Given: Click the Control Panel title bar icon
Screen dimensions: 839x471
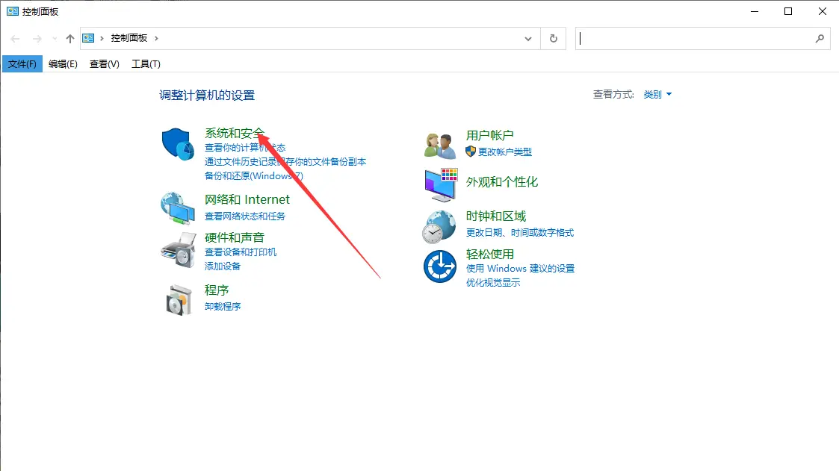Looking at the screenshot, I should coord(12,11).
